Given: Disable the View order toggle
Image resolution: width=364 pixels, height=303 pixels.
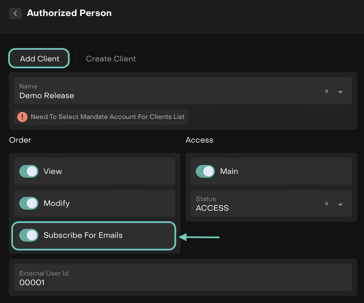Looking at the screenshot, I should pos(29,171).
